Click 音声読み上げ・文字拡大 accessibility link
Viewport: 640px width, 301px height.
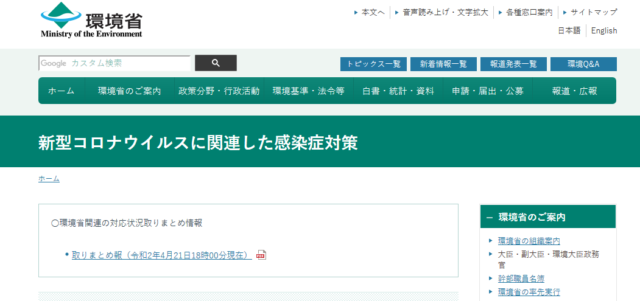[x=445, y=12]
